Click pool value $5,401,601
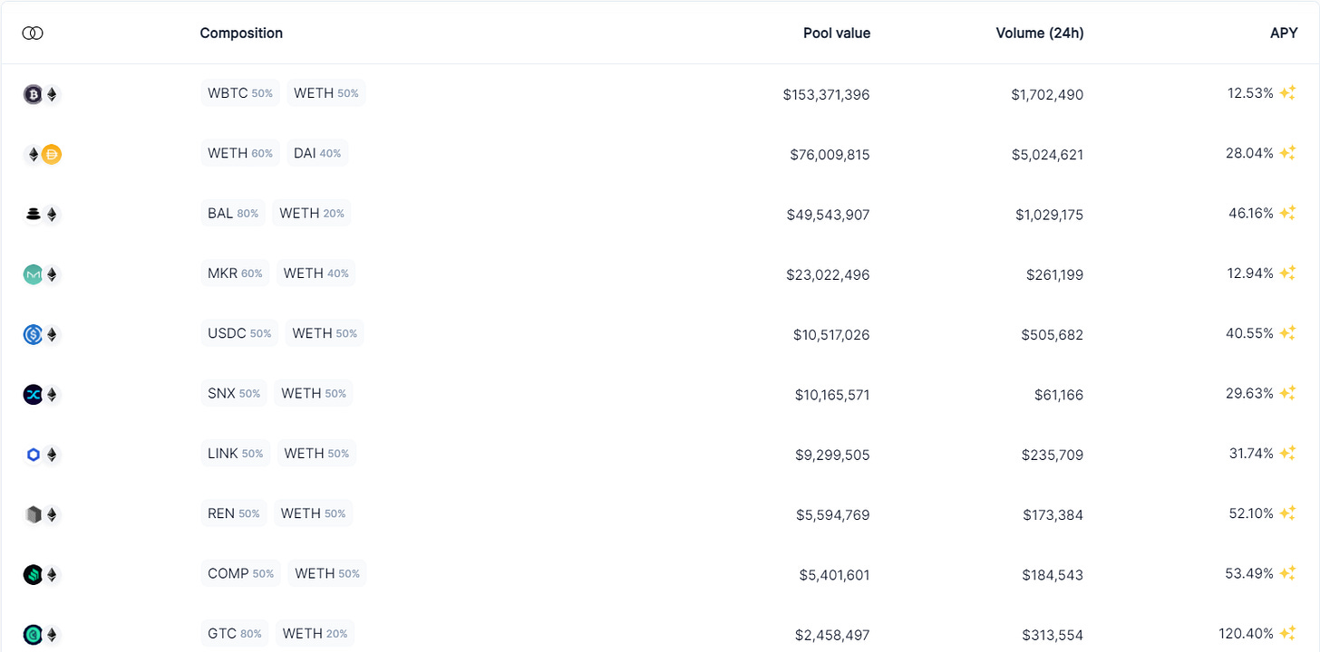 [835, 575]
